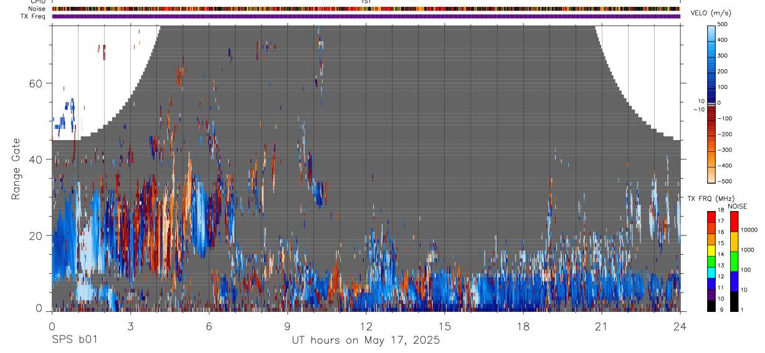
Task: Click the yellow segment of the TX FRQ colorbar
Action: click(711, 252)
